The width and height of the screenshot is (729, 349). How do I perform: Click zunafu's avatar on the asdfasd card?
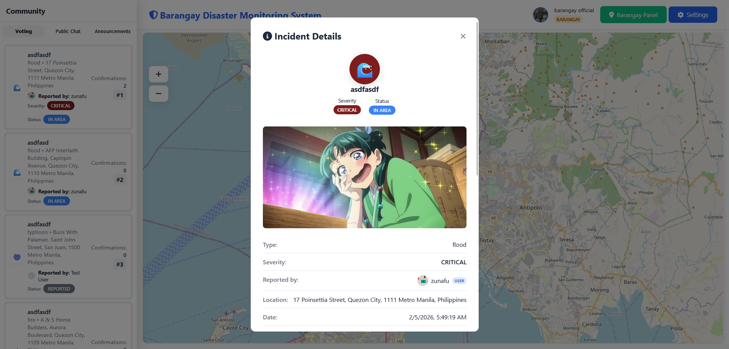click(32, 191)
